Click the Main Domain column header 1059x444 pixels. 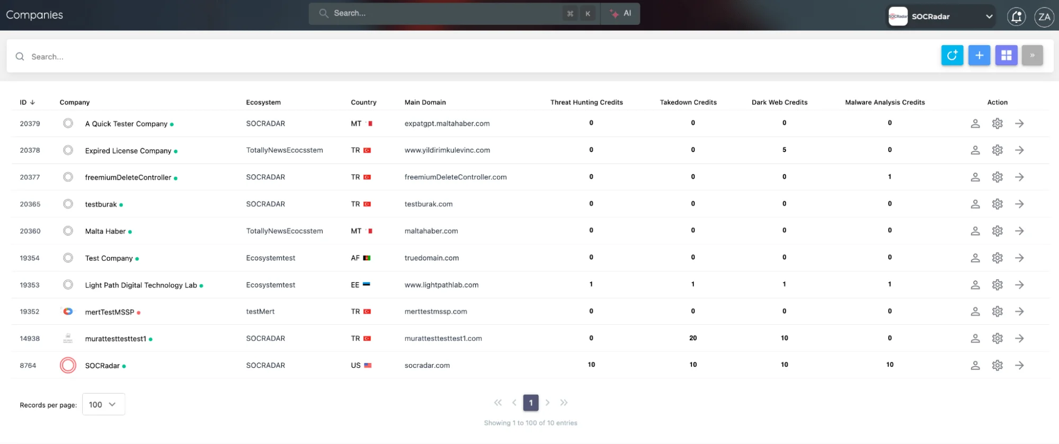425,102
